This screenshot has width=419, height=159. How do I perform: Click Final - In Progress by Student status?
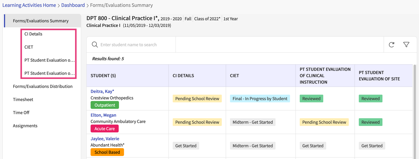[260, 99]
